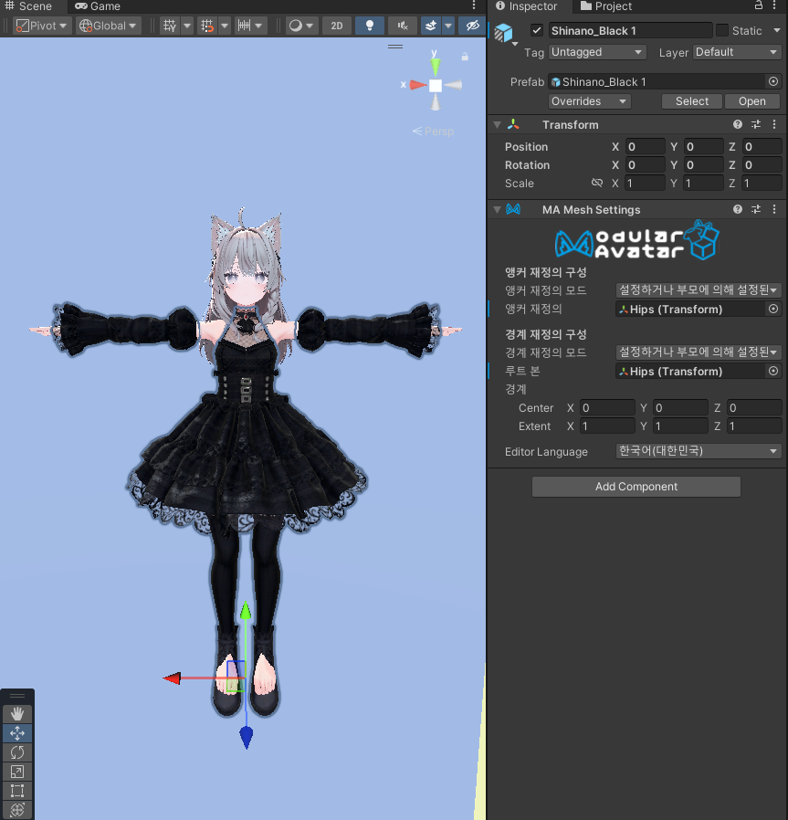Select the Rect tool
788x820 pixels.
point(17,791)
